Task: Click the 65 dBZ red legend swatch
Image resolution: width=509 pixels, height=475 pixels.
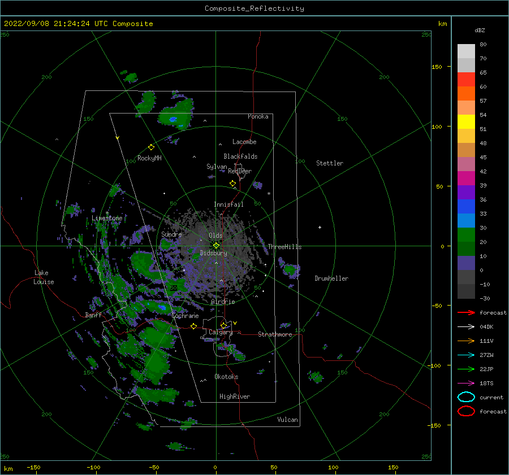Action: (466, 79)
